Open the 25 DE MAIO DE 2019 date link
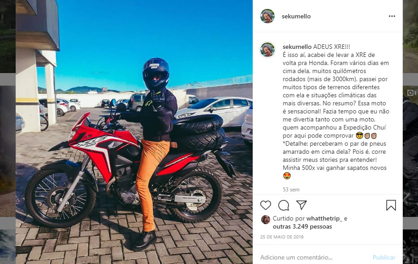 tap(282, 237)
